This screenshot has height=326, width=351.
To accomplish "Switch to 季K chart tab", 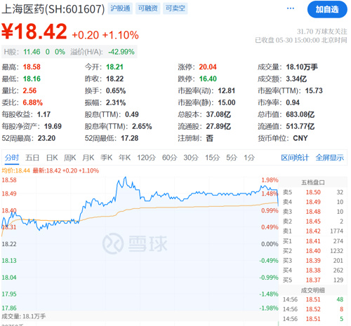I will click(x=107, y=158).
